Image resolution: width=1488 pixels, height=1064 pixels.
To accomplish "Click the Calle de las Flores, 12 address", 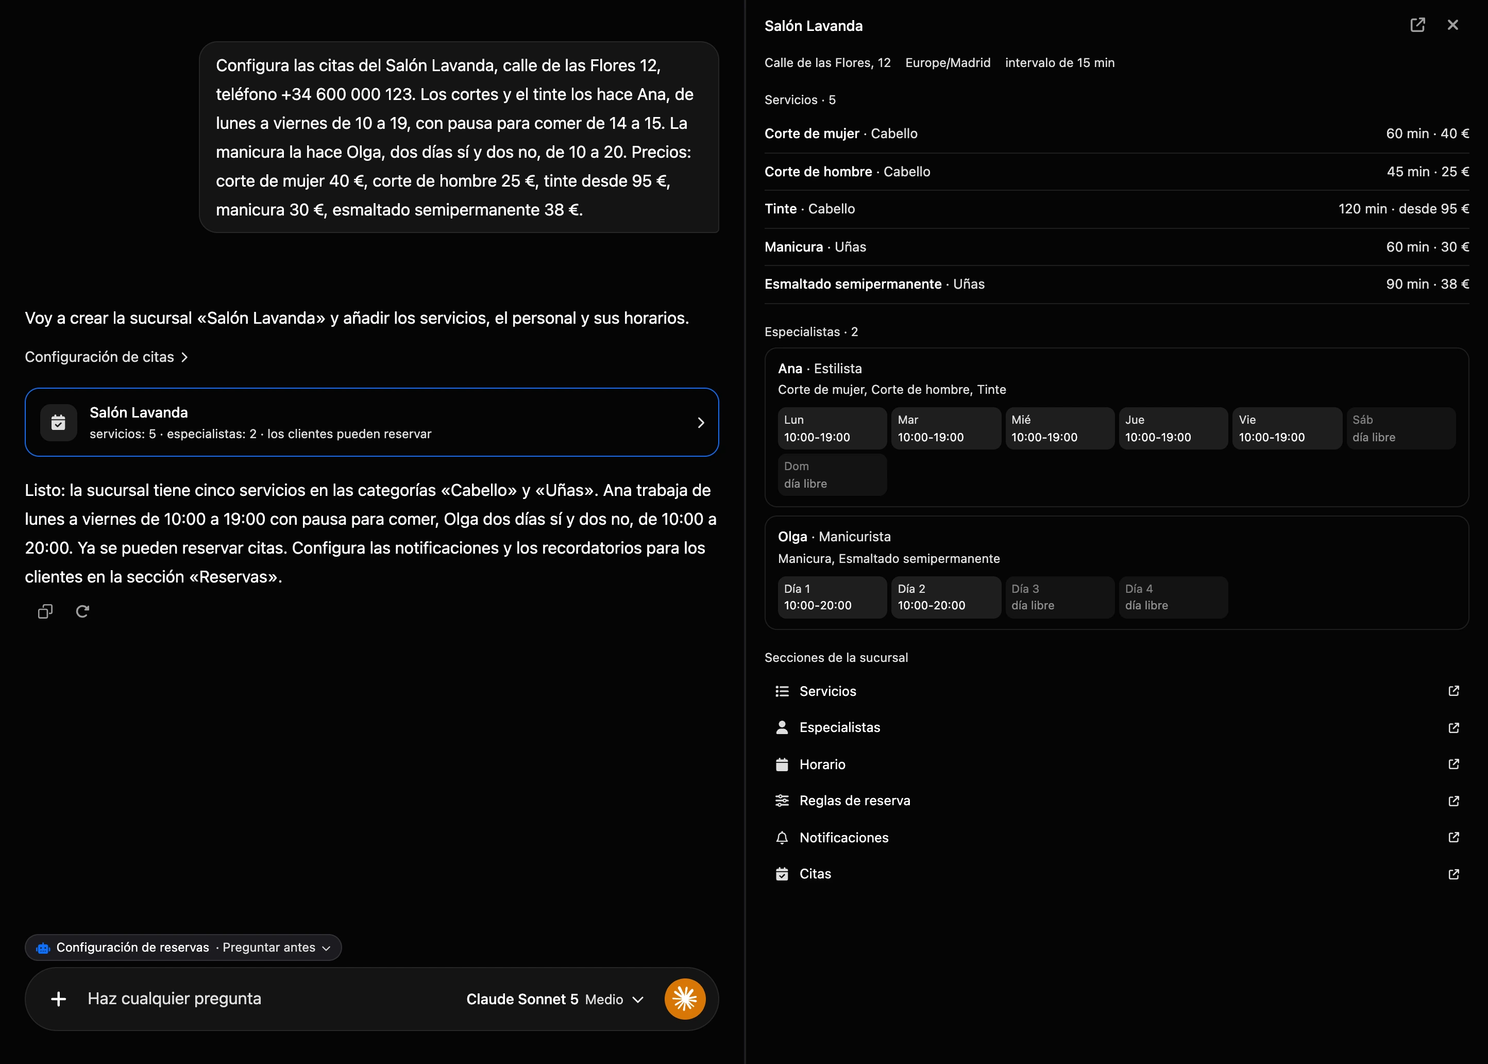I will [827, 63].
